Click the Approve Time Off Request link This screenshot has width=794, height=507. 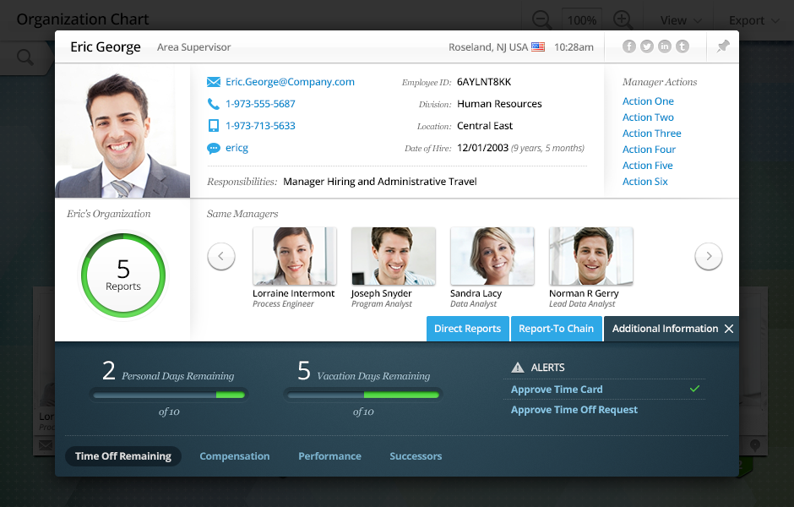pos(574,410)
